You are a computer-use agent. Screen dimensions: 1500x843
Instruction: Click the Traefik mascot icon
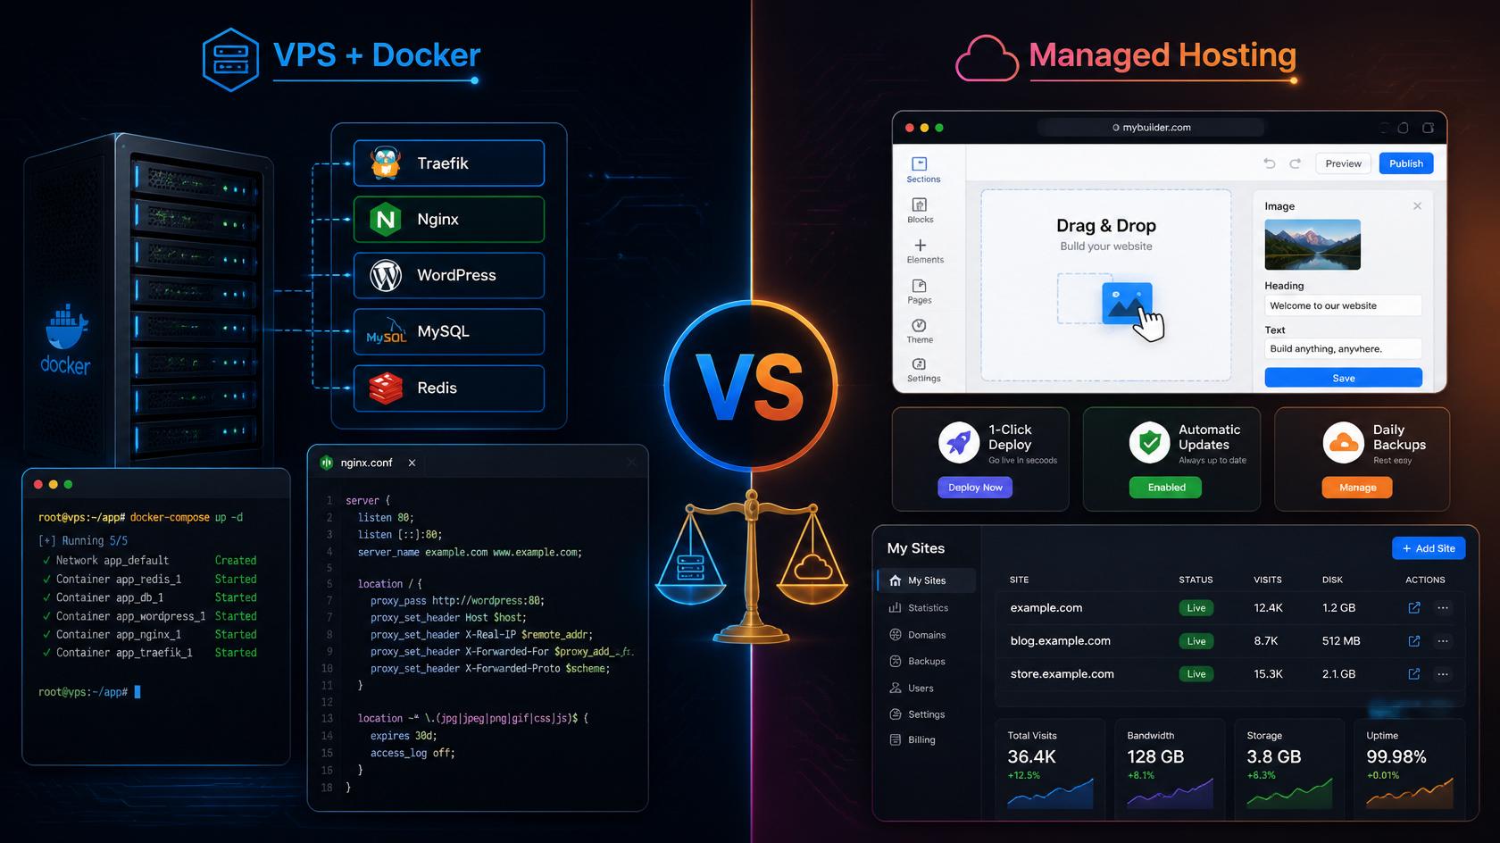coord(386,163)
